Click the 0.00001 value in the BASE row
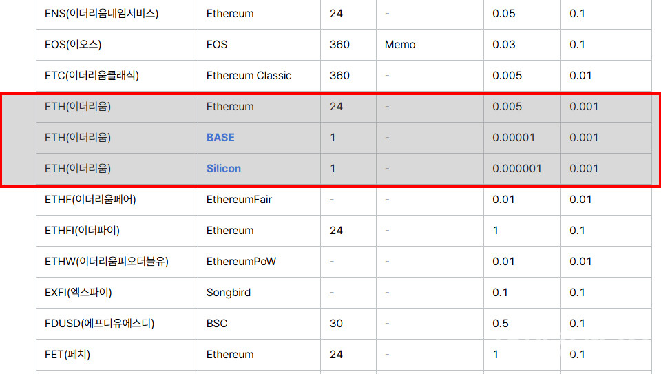Viewport: 661px width, 374px height. [x=514, y=138]
